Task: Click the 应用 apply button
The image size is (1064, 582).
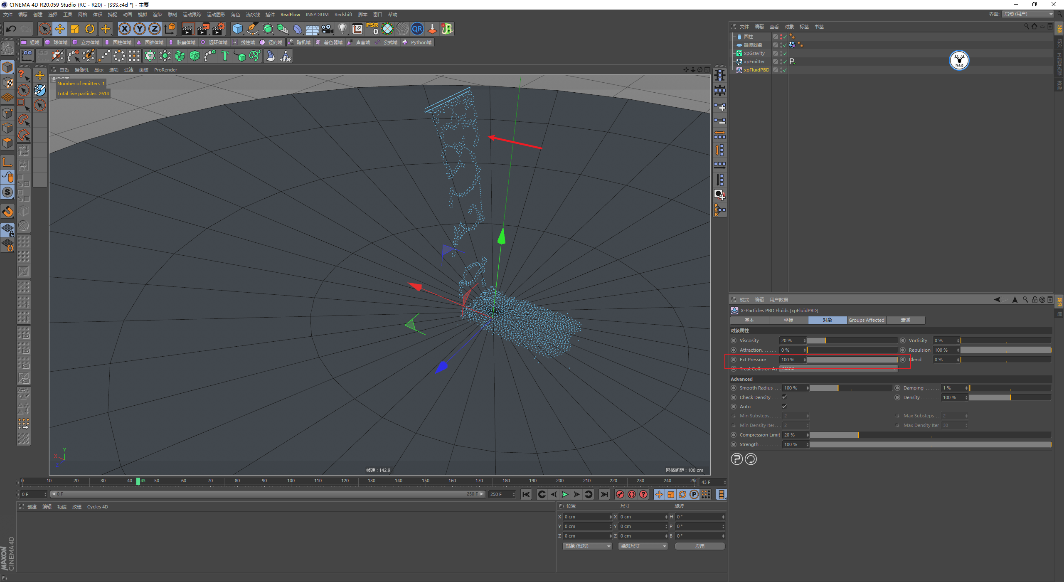Action: click(x=699, y=546)
